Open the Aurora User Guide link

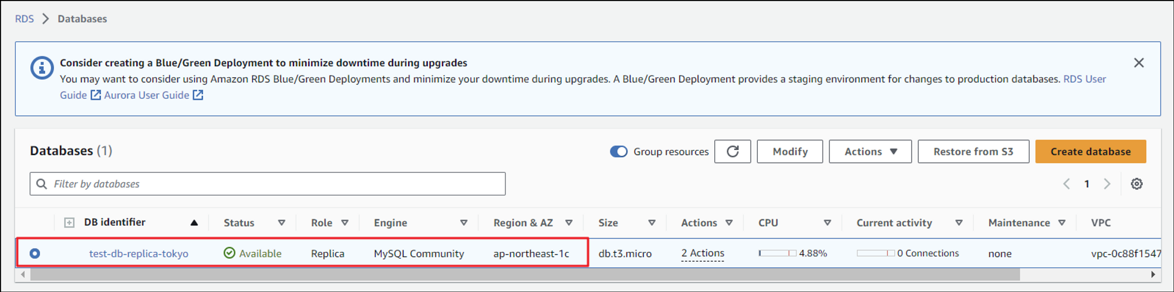click(x=153, y=95)
